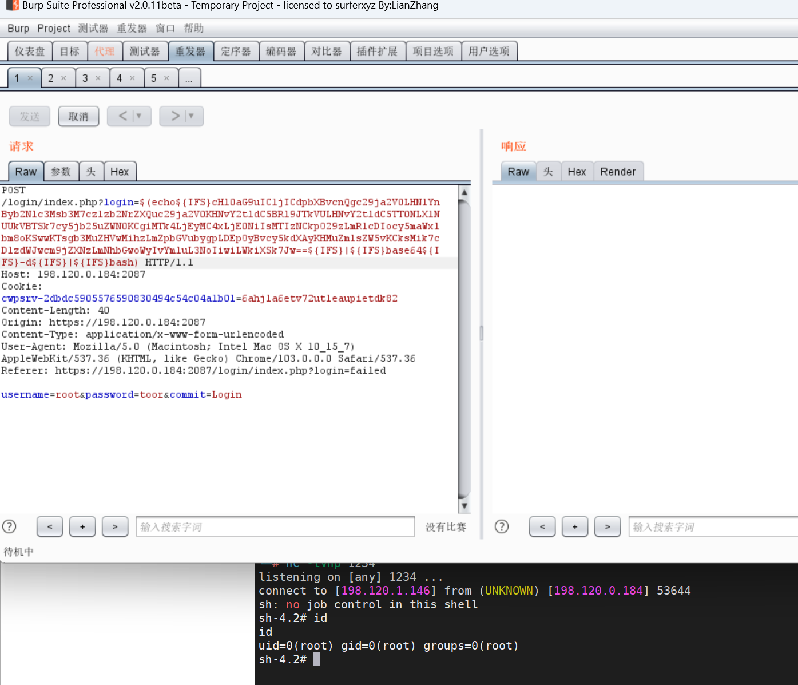Close repeater tab 3
Viewport: 798px width, 685px height.
(98, 78)
